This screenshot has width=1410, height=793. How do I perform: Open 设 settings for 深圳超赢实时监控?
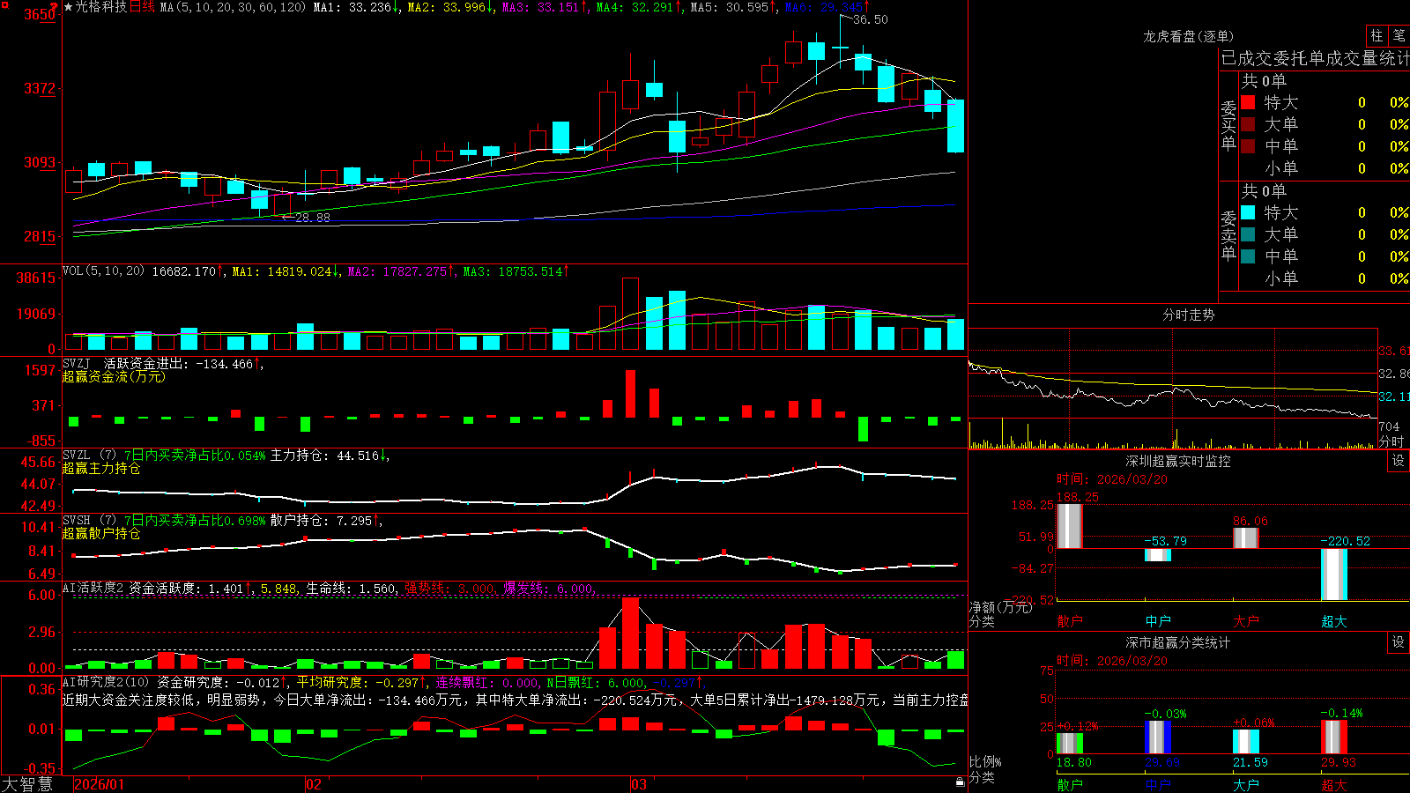point(1399,461)
